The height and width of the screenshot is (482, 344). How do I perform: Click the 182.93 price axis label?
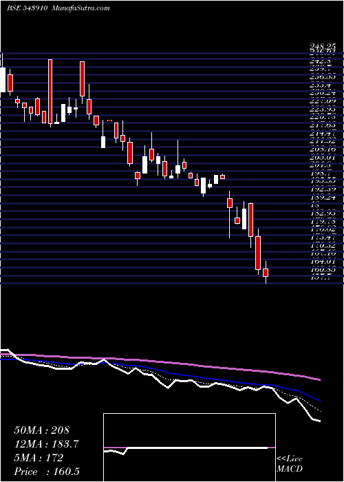[323, 213]
